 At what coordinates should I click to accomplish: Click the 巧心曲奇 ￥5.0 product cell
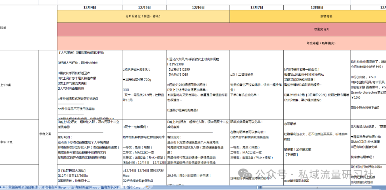point(368,85)
